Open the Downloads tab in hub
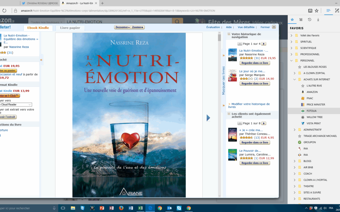The width and height of the screenshot is (340, 212). coord(318,20)
